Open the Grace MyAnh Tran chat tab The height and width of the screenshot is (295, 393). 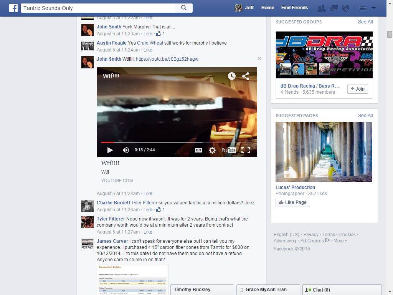pos(268,290)
